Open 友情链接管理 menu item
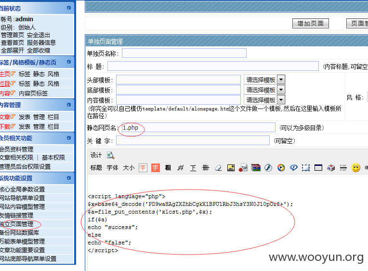 [x=16, y=215]
